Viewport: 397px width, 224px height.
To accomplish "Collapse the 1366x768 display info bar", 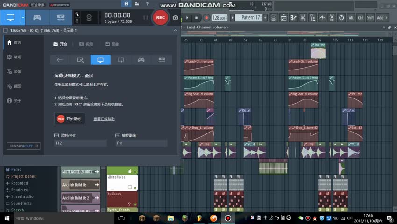I will pos(175,30).
